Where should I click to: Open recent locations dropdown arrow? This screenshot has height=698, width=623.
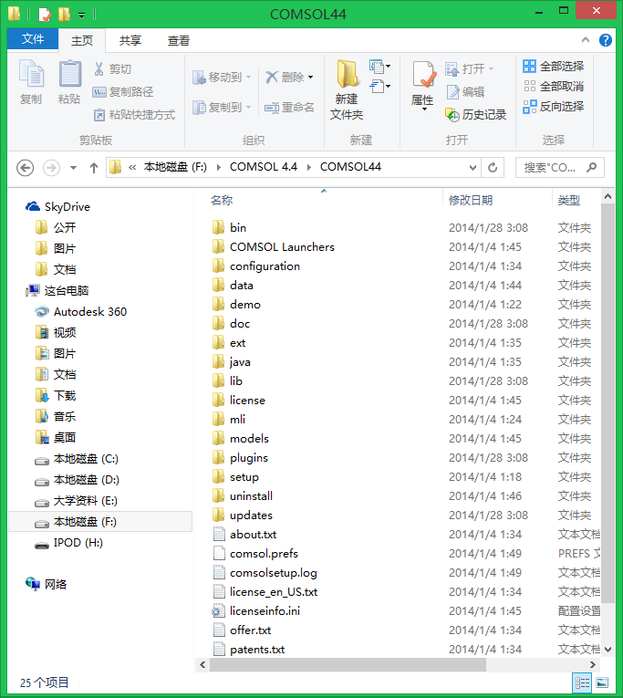pyautogui.click(x=73, y=168)
